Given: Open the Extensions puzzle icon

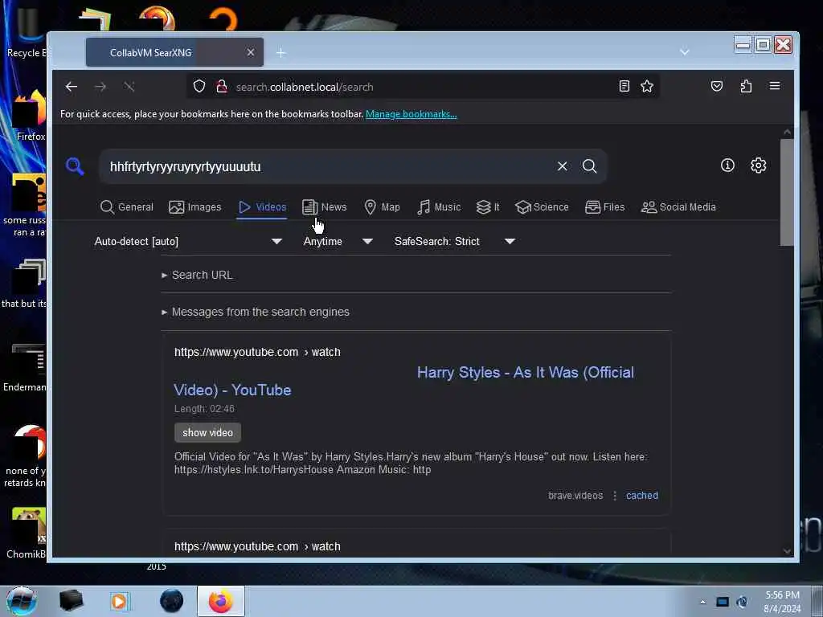Looking at the screenshot, I should pos(746,86).
